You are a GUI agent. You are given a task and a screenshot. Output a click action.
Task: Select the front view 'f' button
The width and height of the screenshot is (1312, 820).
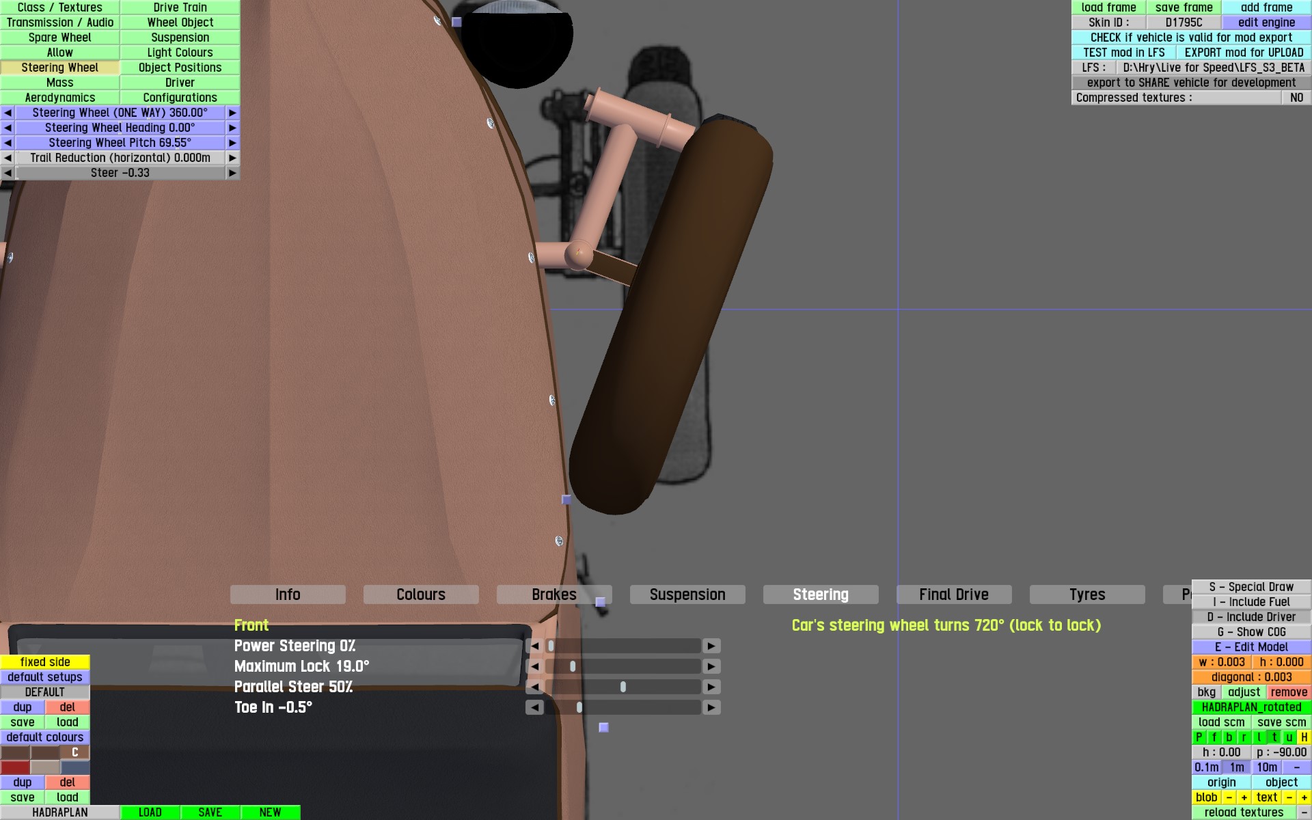point(1214,737)
